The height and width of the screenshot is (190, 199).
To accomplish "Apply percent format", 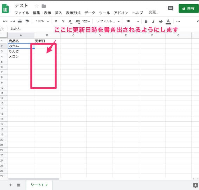I will pos(63,21).
